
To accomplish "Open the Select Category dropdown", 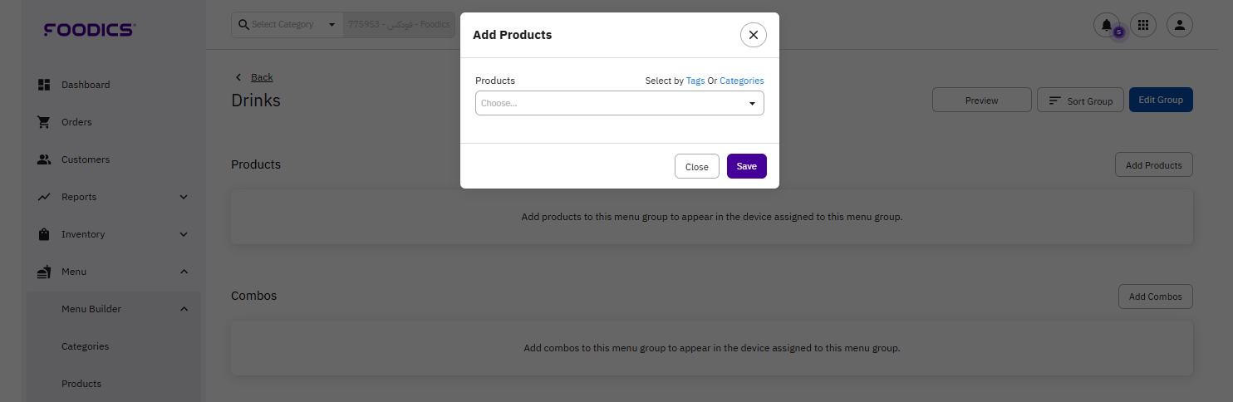I will point(287,25).
